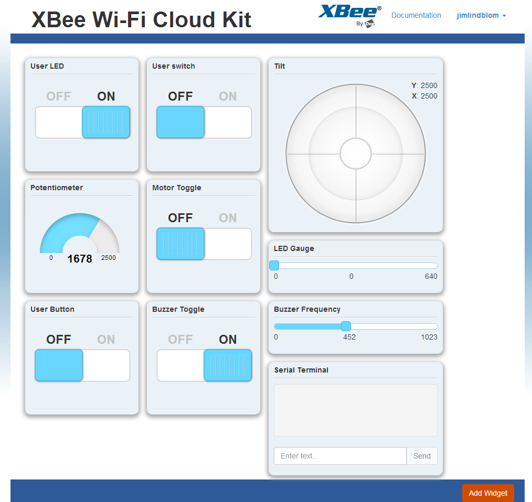Click the center circle of Tilt widget
The height and width of the screenshot is (502, 532).
click(356, 154)
